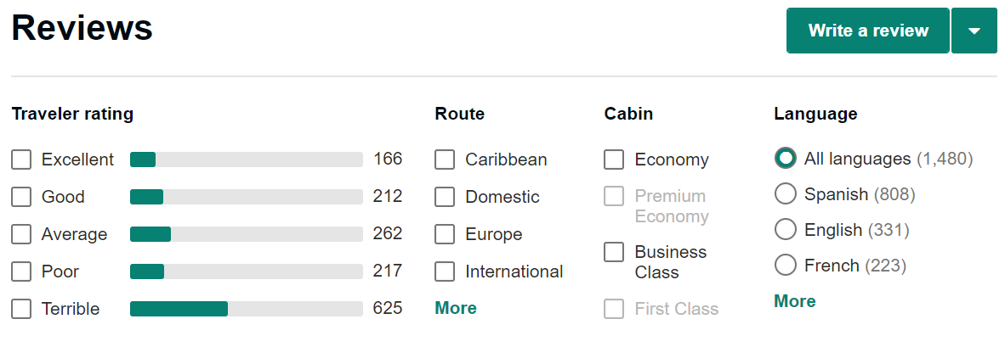The height and width of the screenshot is (347, 1005).
Task: Open the Write a review dropdown arrow
Action: coord(974,31)
